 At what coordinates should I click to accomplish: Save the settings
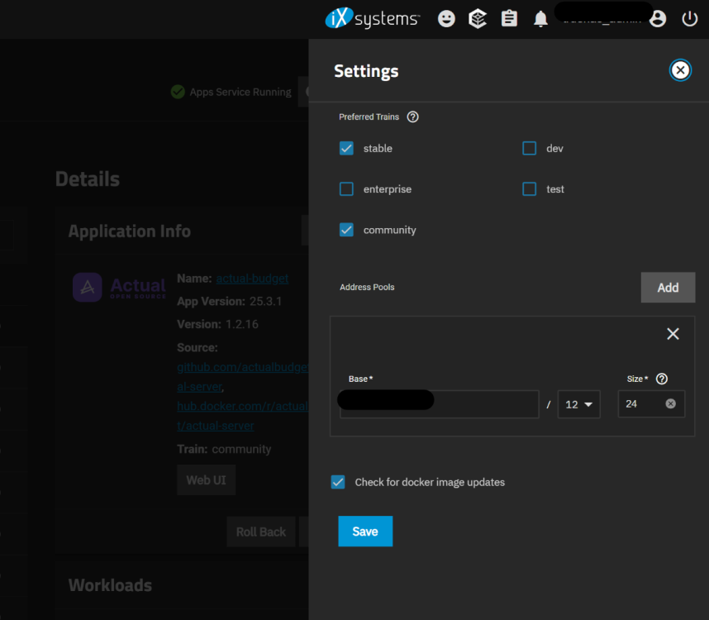pos(365,532)
